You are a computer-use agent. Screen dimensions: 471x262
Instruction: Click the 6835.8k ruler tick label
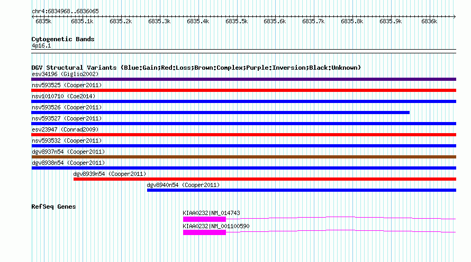352,21
